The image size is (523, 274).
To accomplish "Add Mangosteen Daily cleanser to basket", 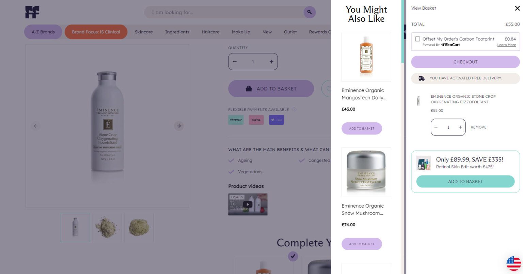I will coord(362,128).
